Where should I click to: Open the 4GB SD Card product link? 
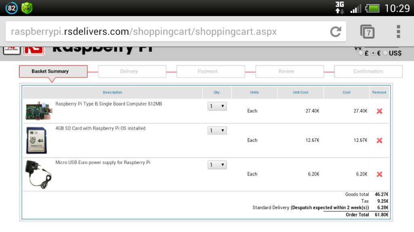point(100,128)
